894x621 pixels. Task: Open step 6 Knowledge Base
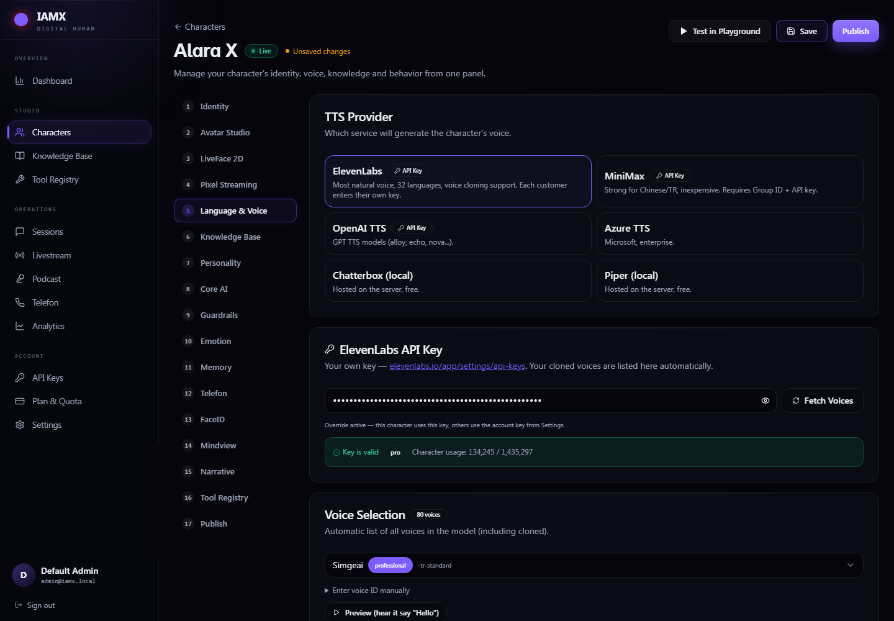tap(235, 237)
